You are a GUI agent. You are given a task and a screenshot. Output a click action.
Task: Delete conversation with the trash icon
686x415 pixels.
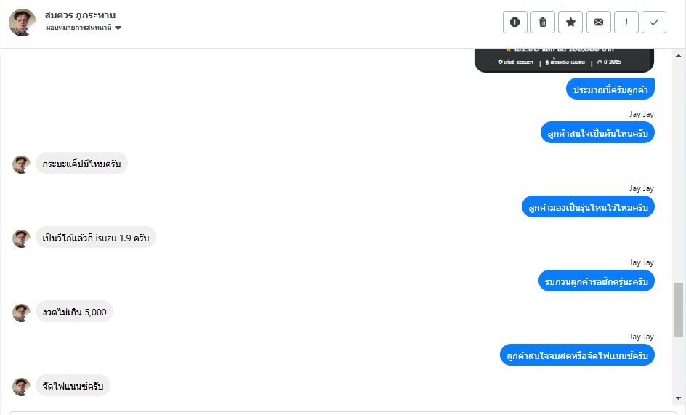pyautogui.click(x=542, y=23)
